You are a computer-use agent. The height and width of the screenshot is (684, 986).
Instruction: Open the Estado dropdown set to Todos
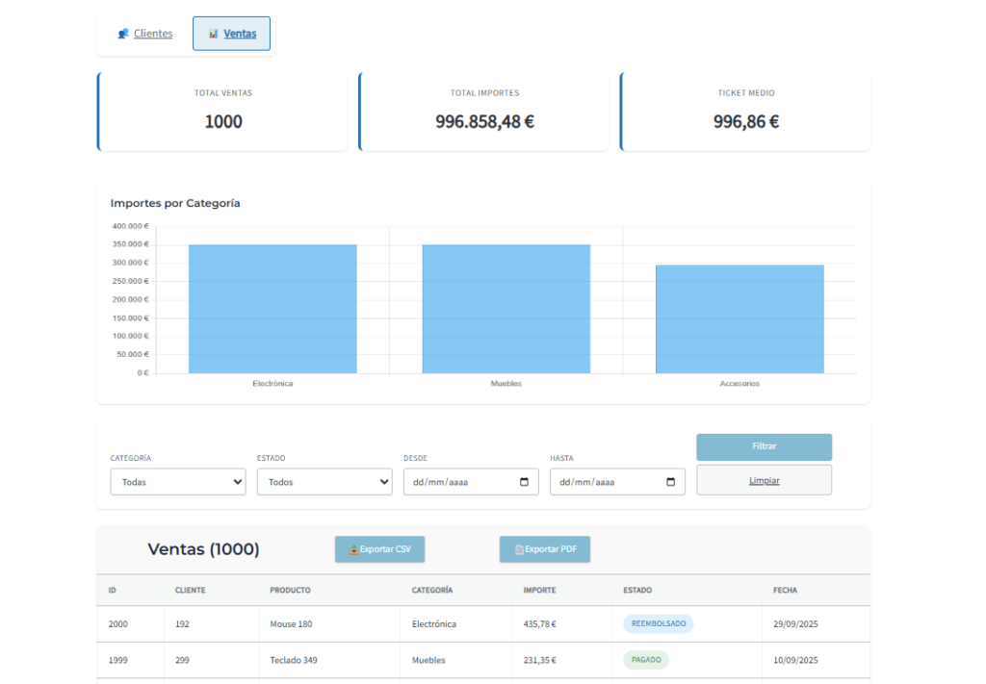(324, 482)
